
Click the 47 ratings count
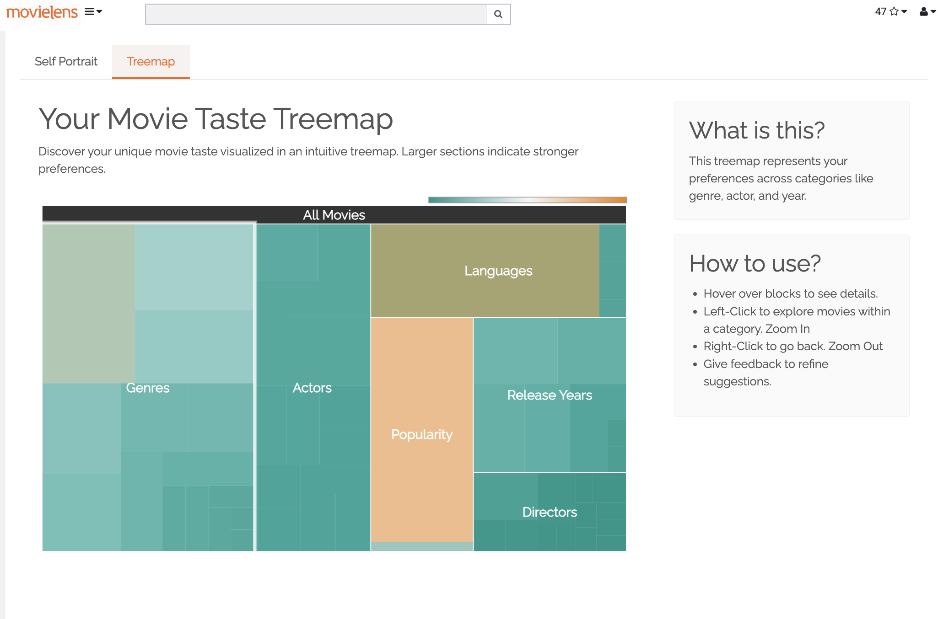click(880, 12)
